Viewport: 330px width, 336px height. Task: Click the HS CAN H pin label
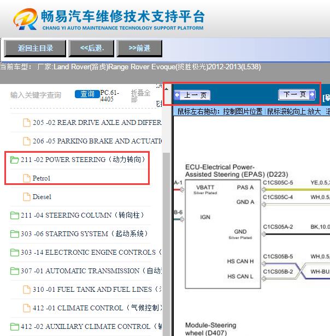[240, 261]
